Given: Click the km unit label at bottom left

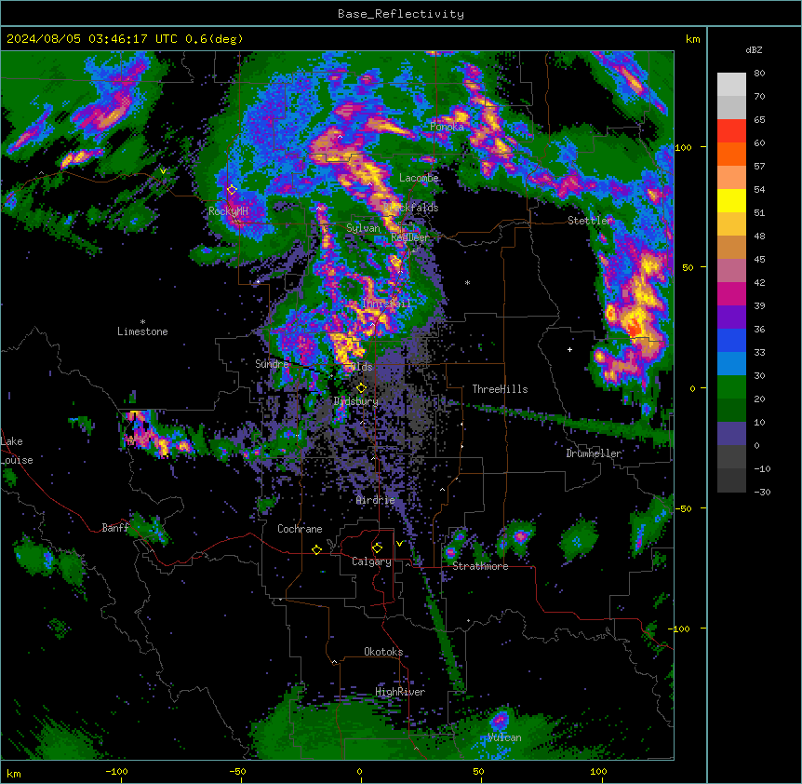Looking at the screenshot, I should 14,774.
